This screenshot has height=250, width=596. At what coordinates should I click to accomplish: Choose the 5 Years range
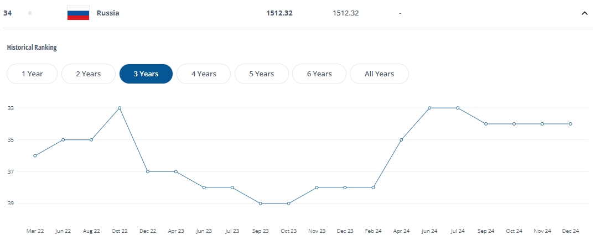(x=262, y=74)
